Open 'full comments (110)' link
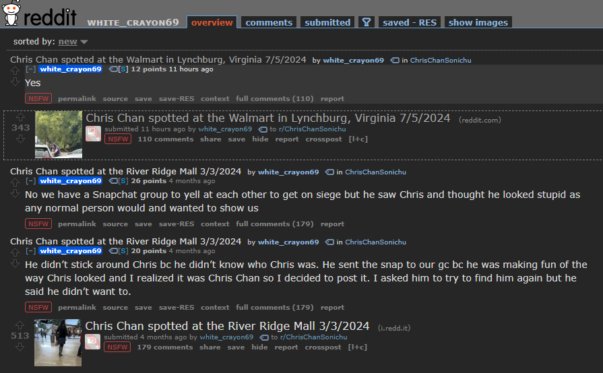Viewport: 603px width, 373px height. tap(275, 99)
